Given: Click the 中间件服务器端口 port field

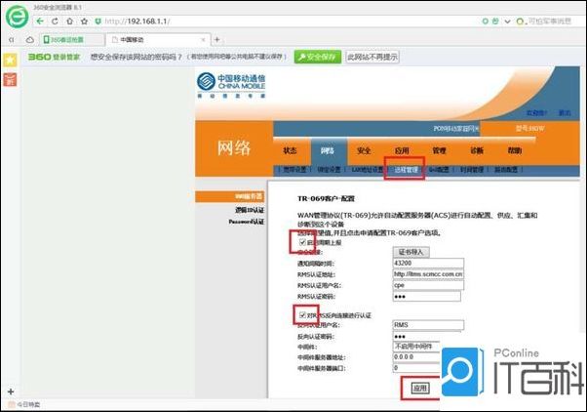Looking at the screenshot, I should click(x=416, y=368).
